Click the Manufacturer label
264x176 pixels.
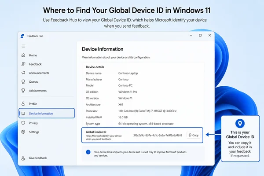(94, 79)
